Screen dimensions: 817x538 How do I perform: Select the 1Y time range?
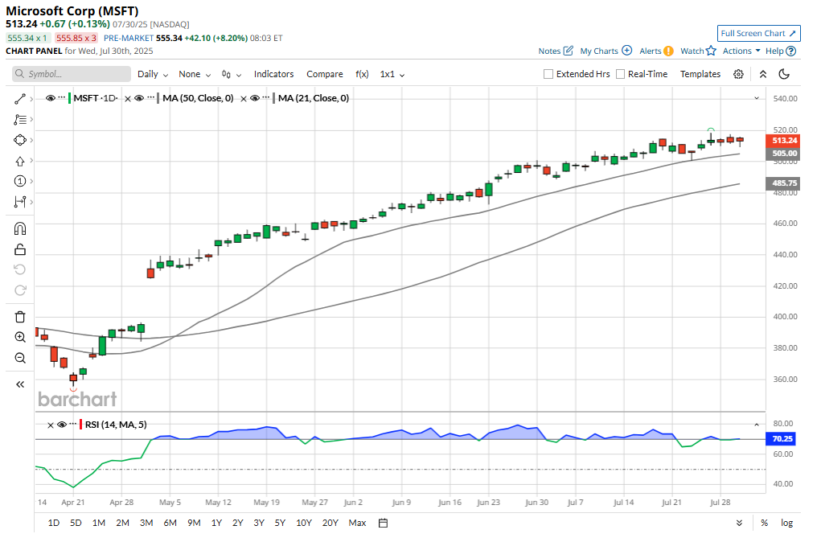[216, 523]
